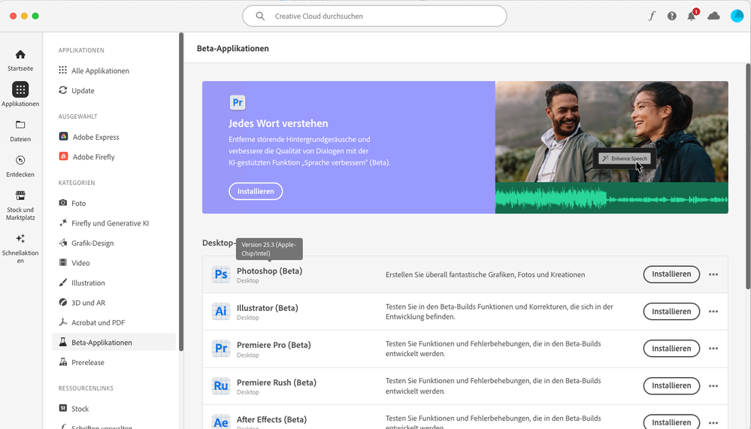Viewport: 751px width, 429px height.
Task: Open the Startseite home icon
Action: (x=20, y=55)
